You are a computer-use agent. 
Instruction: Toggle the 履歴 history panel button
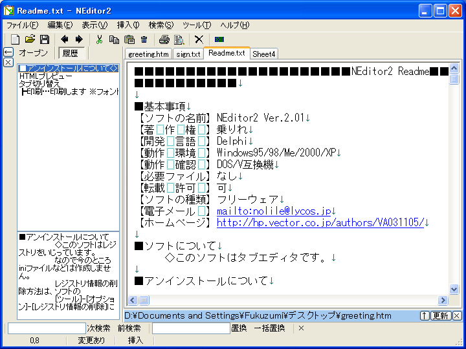(71, 53)
